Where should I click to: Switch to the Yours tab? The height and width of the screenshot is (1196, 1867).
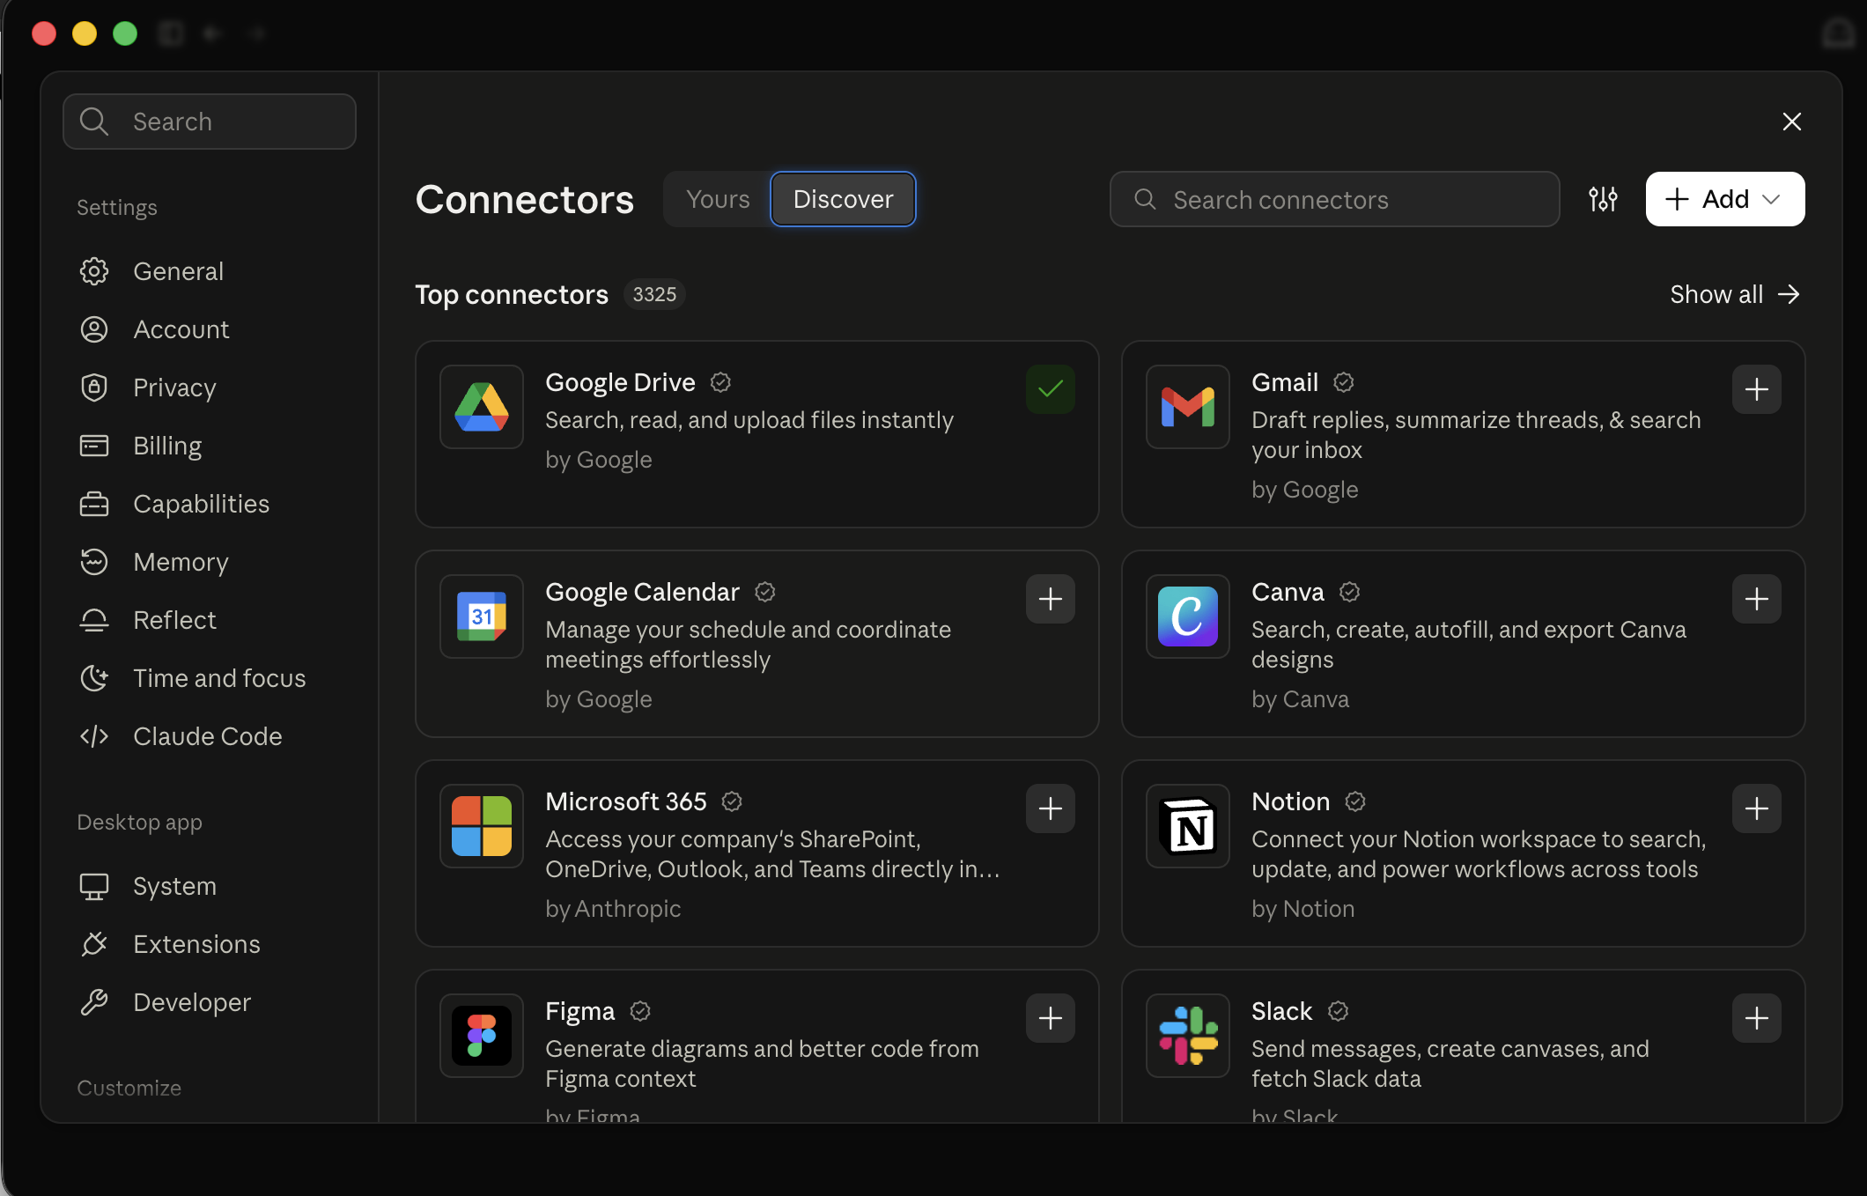[x=718, y=199]
